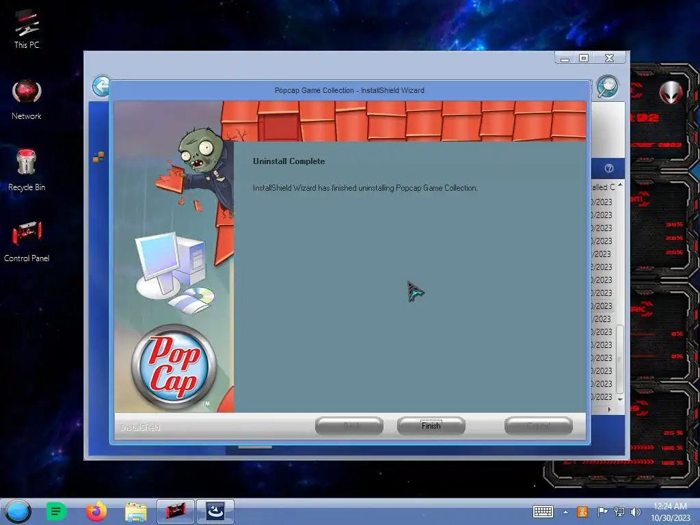Open the Action Center flag icon
Image resolution: width=700 pixels, height=525 pixels.
click(x=602, y=511)
